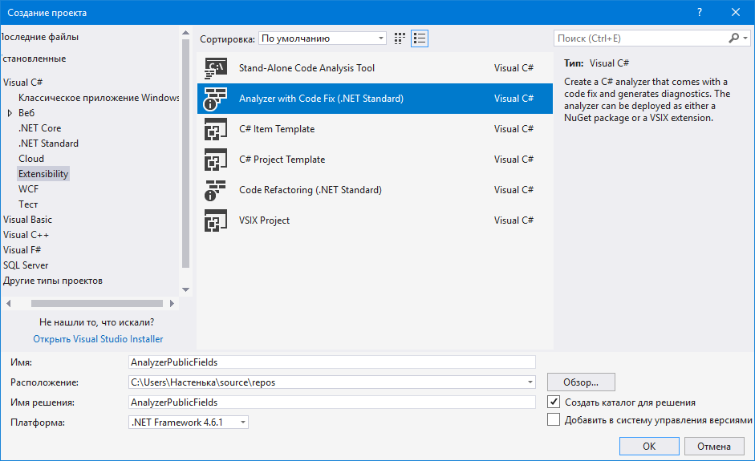Select 'Классическое приложение Windows' category

[99, 98]
